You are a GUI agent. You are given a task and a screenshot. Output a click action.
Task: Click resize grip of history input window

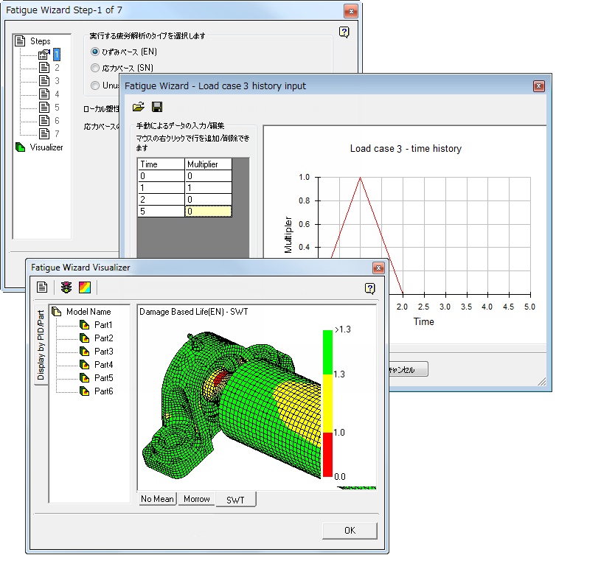[542, 382]
